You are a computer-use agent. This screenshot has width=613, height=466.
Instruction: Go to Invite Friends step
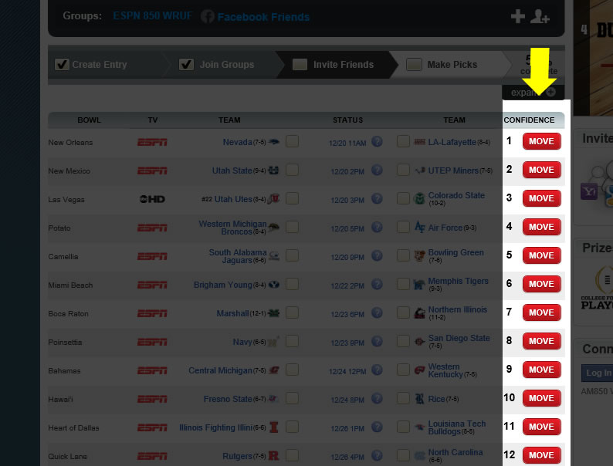coord(344,65)
